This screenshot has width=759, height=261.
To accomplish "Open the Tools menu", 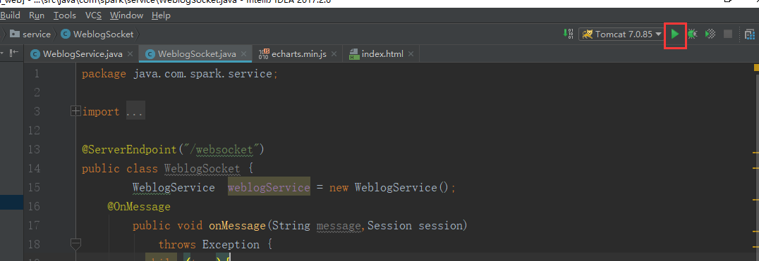I will tap(65, 15).
